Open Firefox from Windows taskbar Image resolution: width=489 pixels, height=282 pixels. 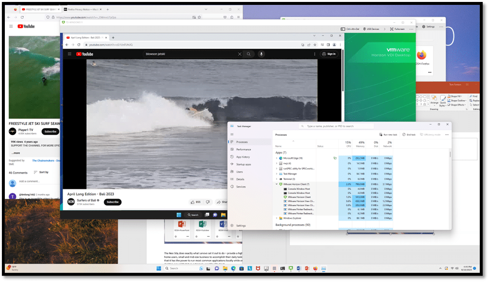click(x=315, y=268)
